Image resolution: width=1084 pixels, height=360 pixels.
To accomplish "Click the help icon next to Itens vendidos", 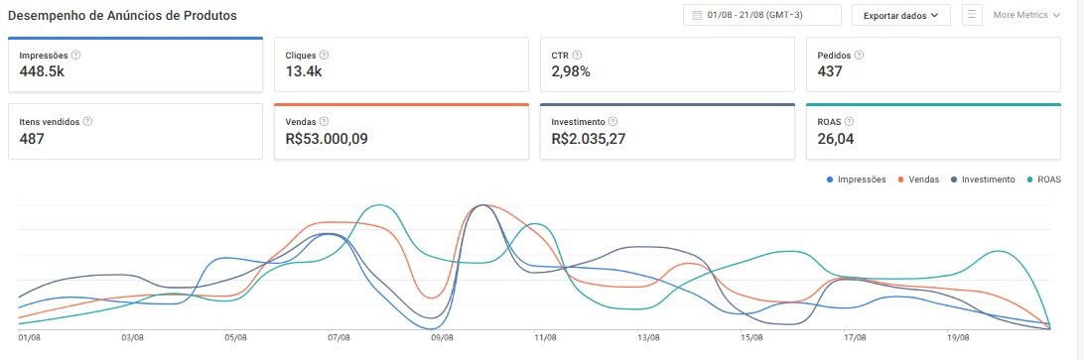I will pyautogui.click(x=87, y=122).
